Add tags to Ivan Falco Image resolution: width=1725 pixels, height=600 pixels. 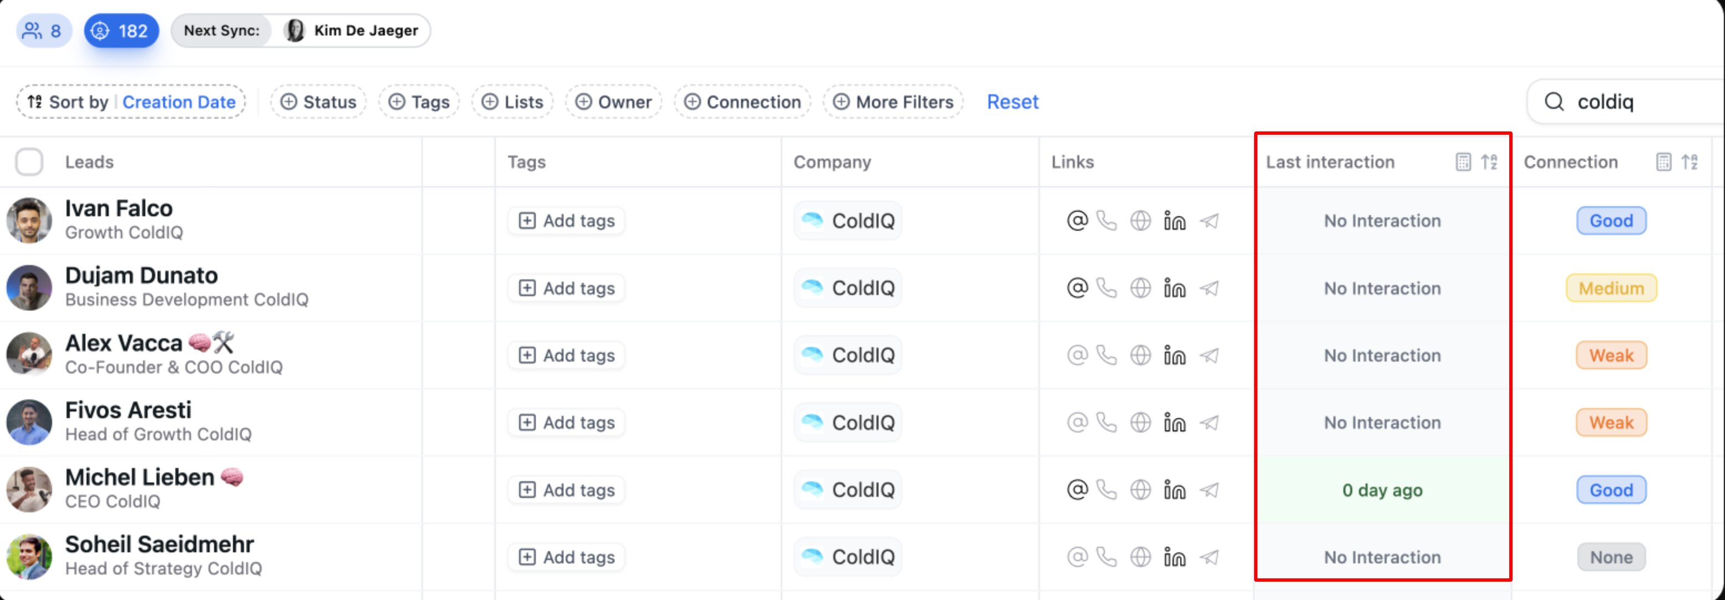coord(566,220)
